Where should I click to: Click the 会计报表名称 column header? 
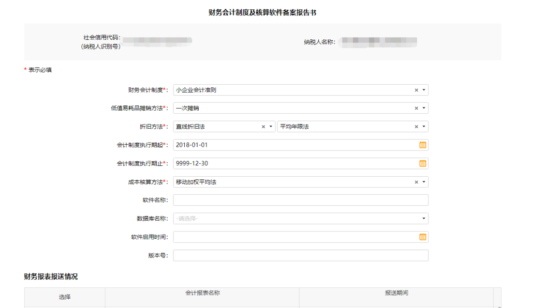point(202,293)
